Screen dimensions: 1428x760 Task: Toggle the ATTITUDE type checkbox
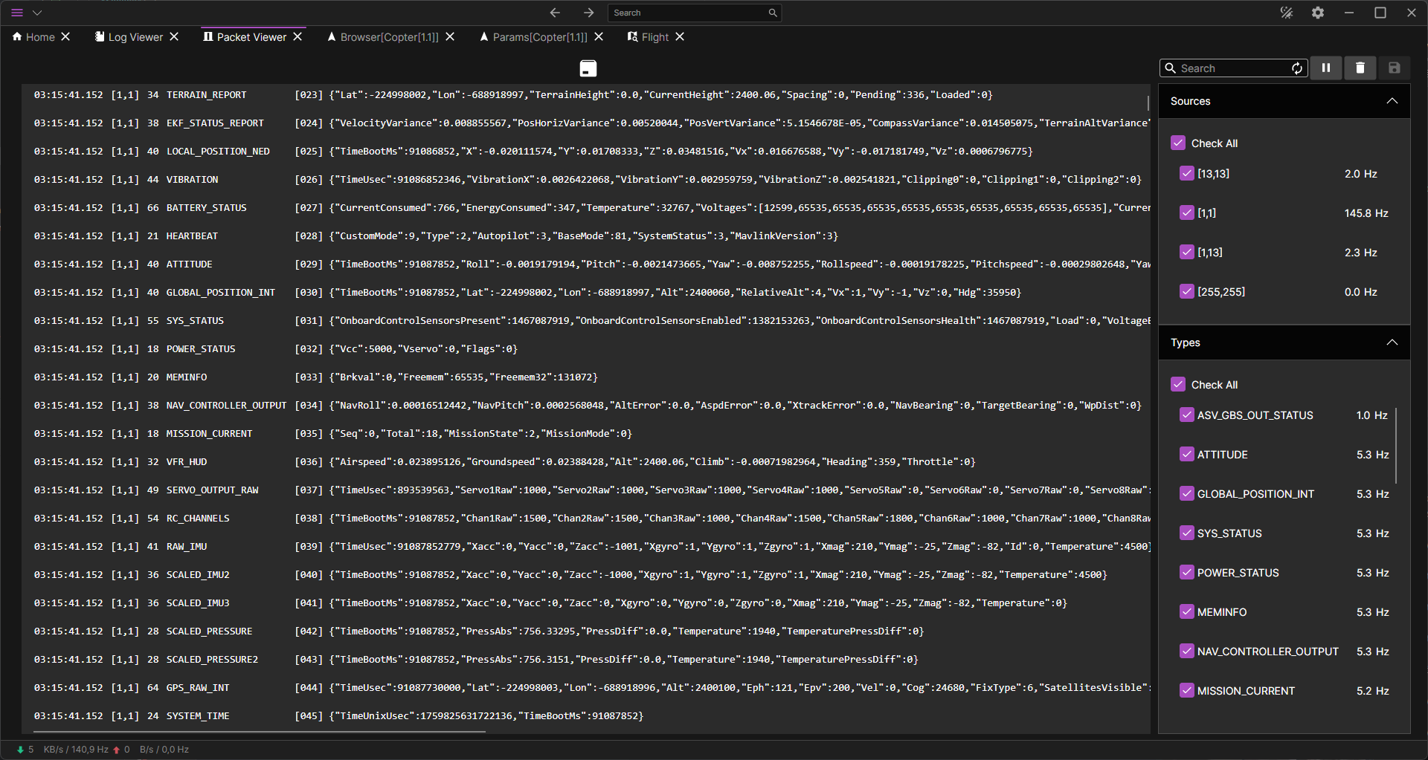1186,455
